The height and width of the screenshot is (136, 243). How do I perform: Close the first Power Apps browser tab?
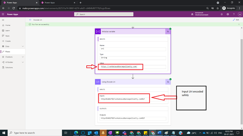(x=37, y=3)
